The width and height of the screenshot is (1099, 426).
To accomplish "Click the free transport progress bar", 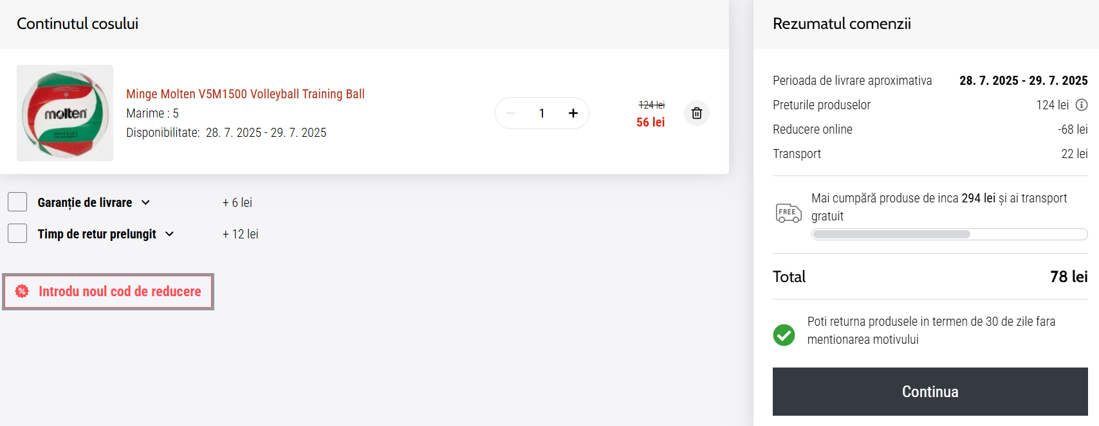I will point(949,235).
